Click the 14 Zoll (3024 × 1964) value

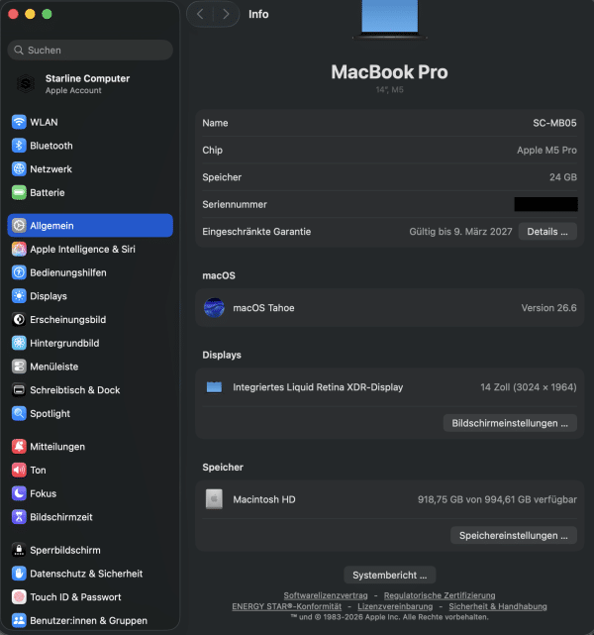point(529,387)
